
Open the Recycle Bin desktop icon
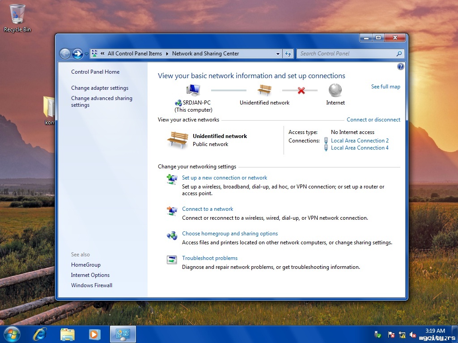[17, 14]
